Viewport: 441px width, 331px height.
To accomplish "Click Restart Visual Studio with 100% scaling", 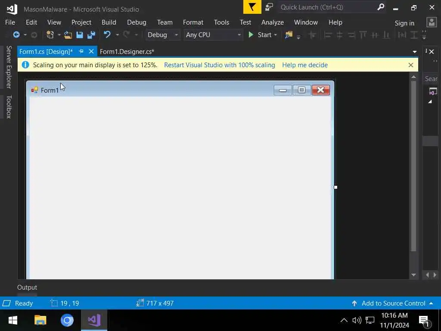I will [219, 65].
